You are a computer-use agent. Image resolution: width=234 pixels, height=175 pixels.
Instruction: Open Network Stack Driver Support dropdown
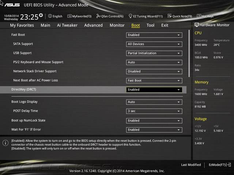(154, 71)
